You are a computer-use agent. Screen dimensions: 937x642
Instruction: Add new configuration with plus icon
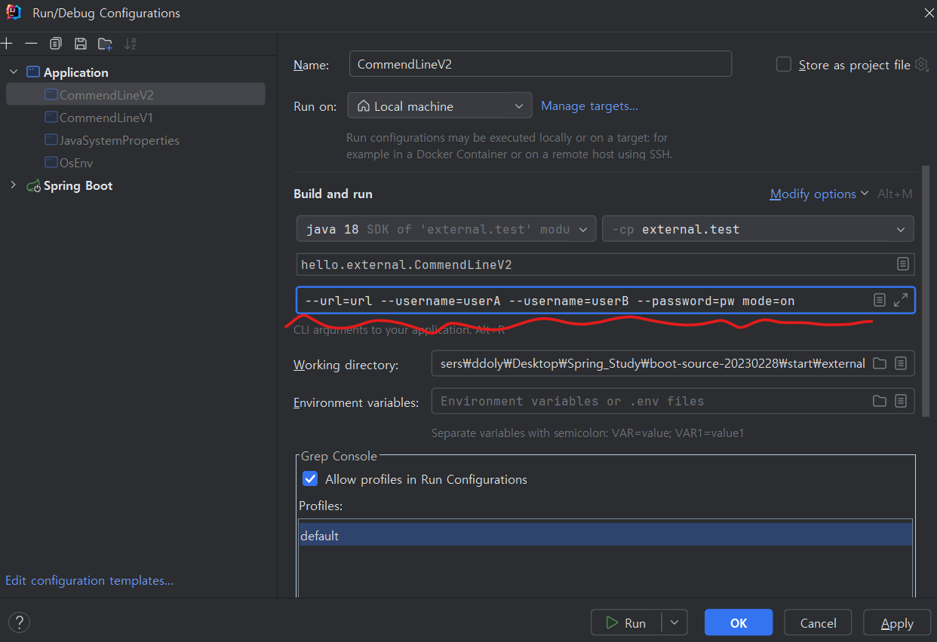tap(7, 44)
